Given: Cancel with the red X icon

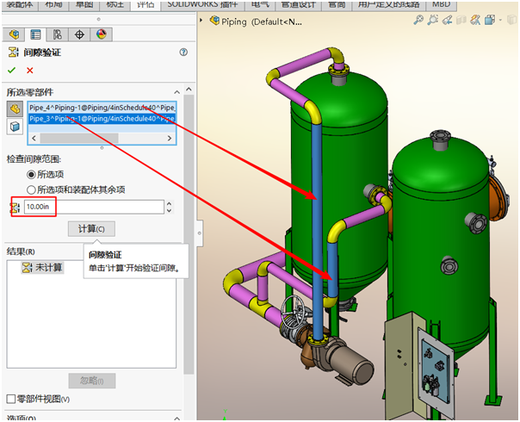Looking at the screenshot, I should [30, 70].
